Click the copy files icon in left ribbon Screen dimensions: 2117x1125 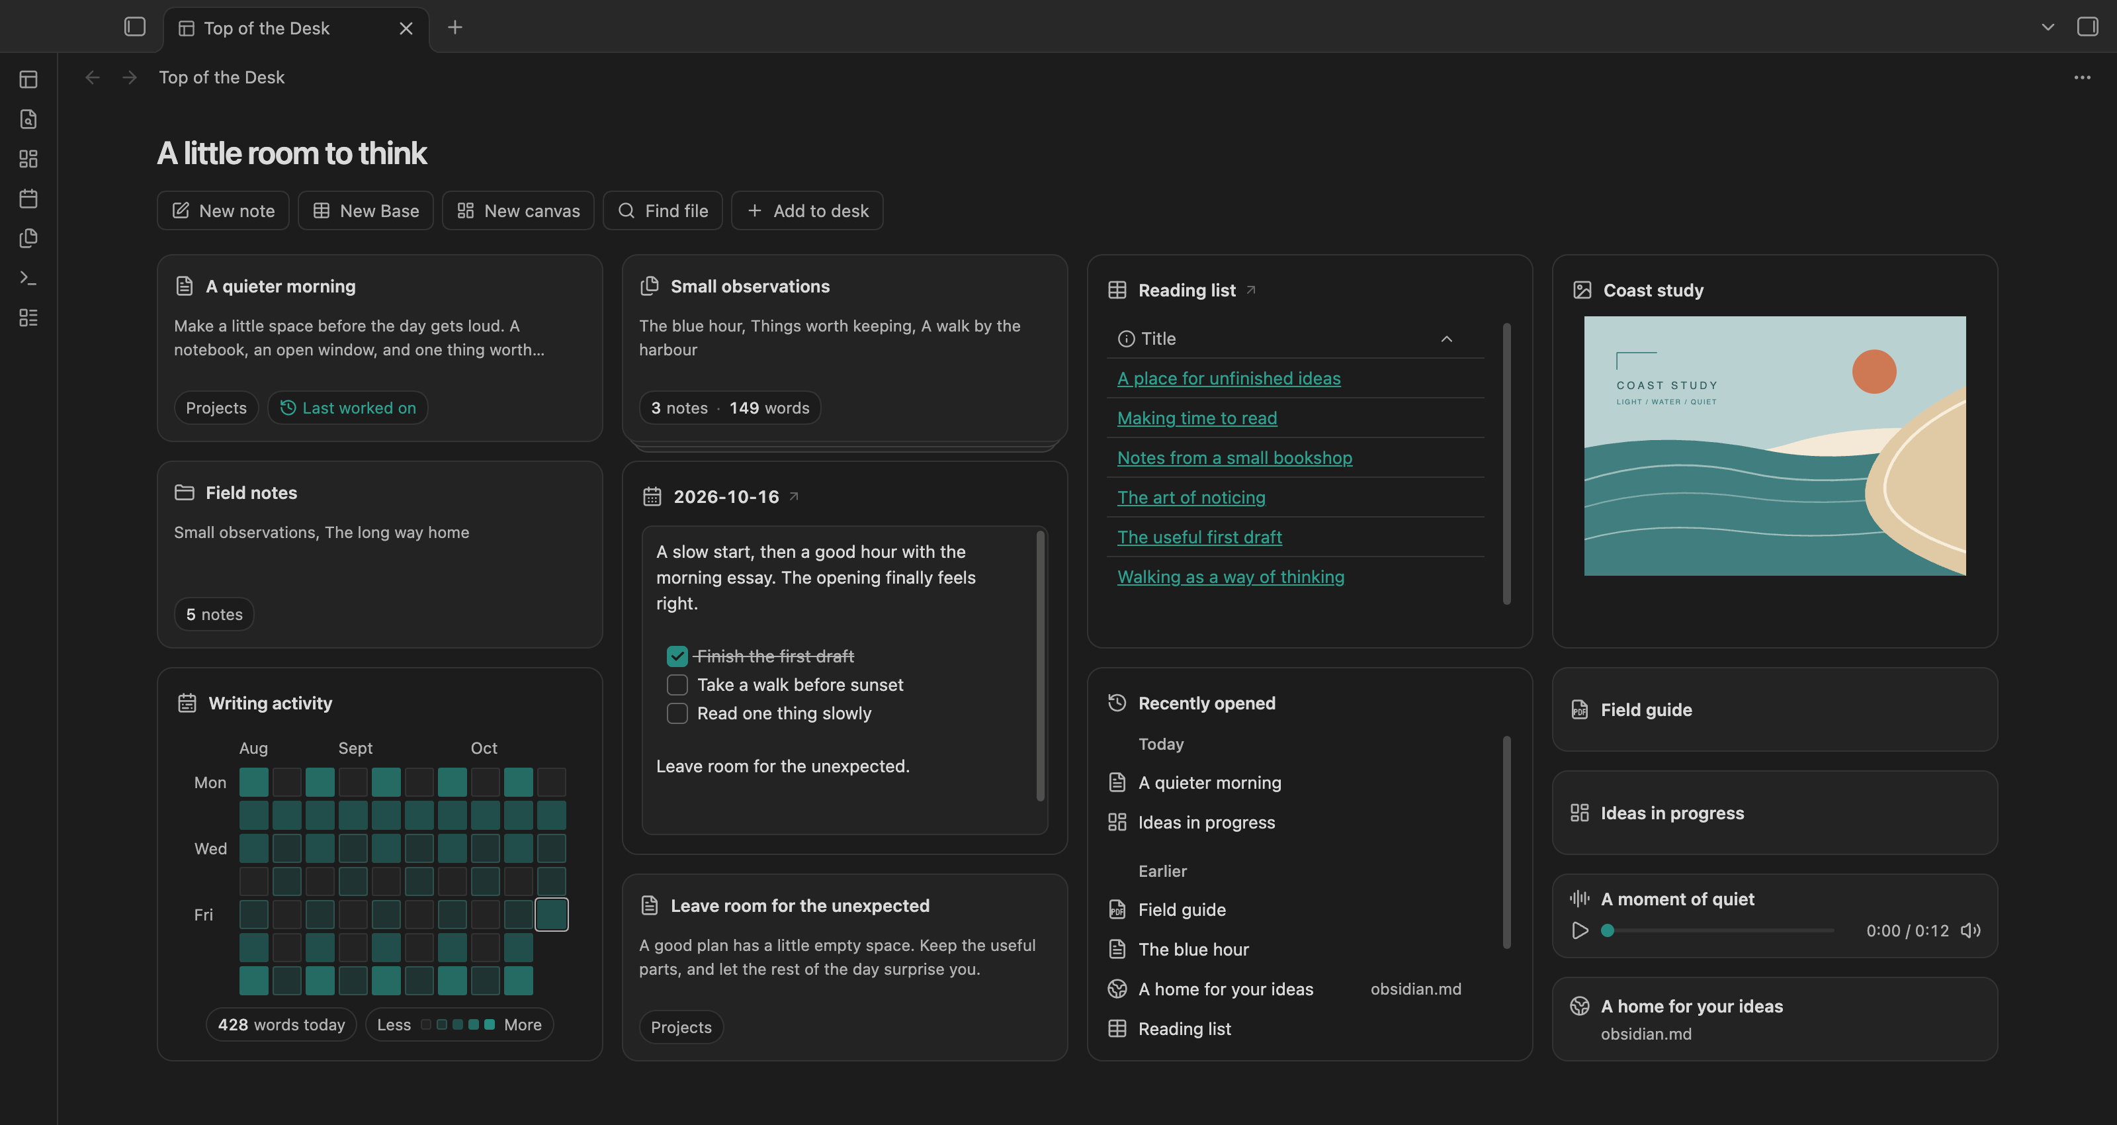click(x=28, y=238)
